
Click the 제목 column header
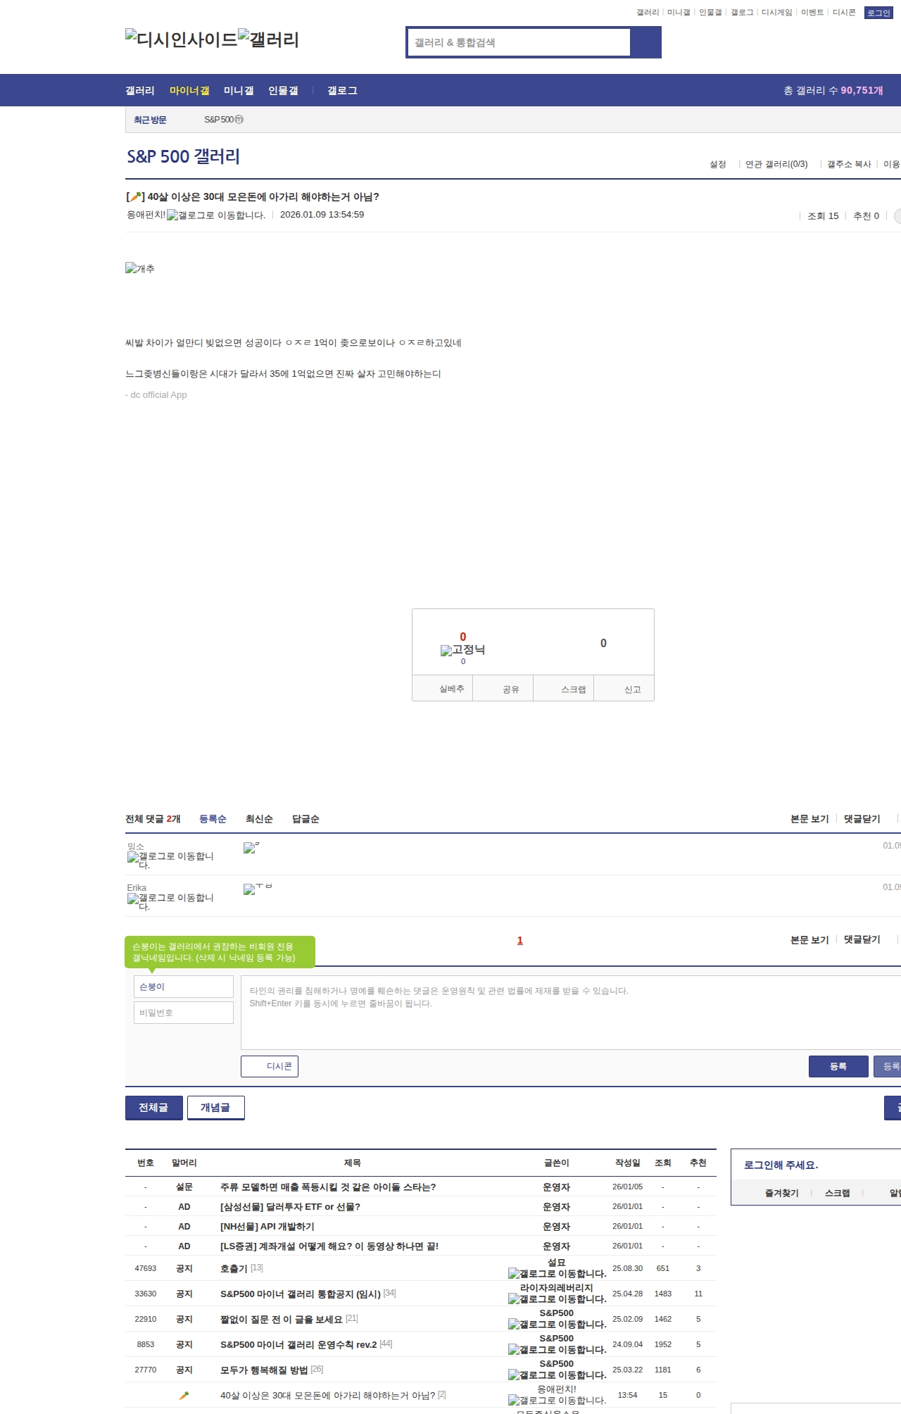click(353, 1163)
